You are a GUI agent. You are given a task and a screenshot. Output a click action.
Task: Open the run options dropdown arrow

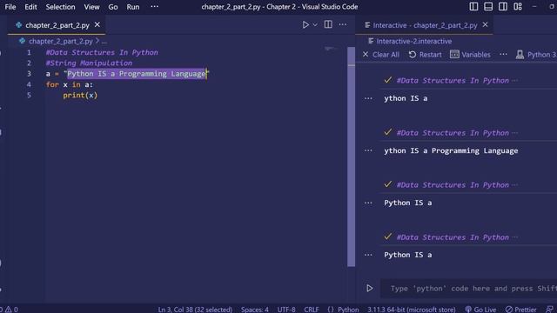coord(315,25)
